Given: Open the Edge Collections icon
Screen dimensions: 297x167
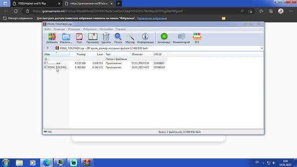Looking at the screenshot, I should (x=271, y=11).
